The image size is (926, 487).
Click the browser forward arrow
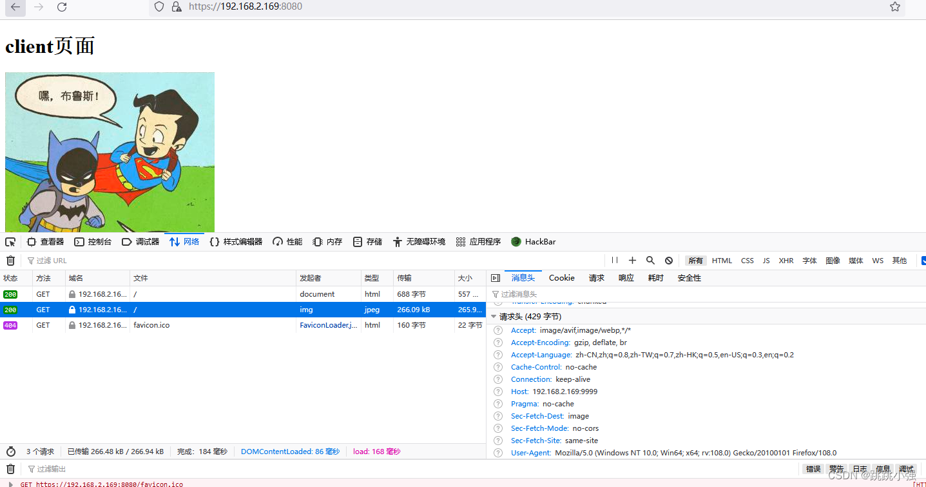(39, 7)
